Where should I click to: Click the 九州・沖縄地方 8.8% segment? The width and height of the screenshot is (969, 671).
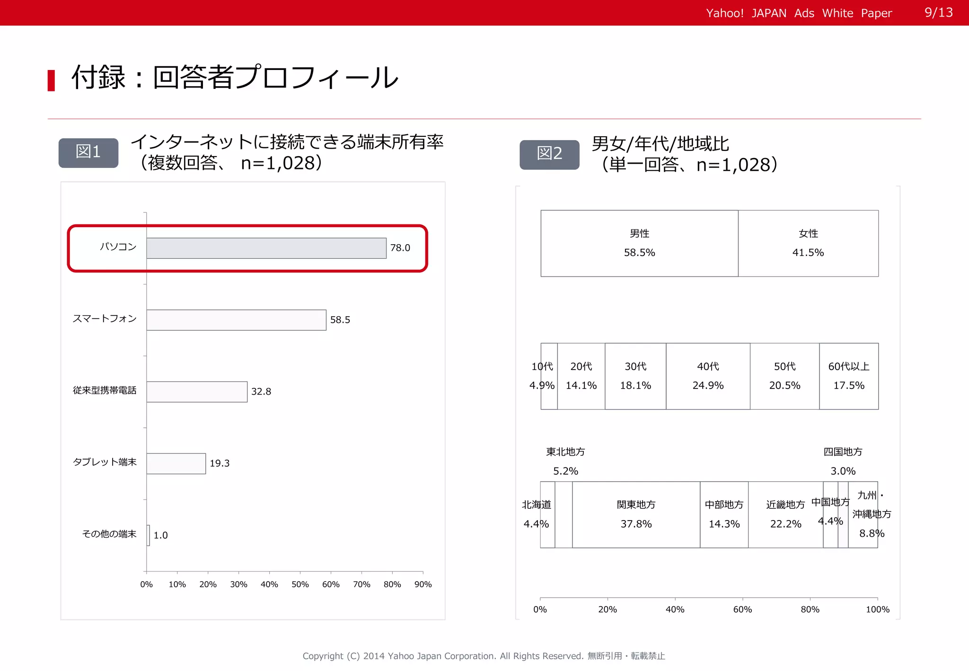coord(863,515)
